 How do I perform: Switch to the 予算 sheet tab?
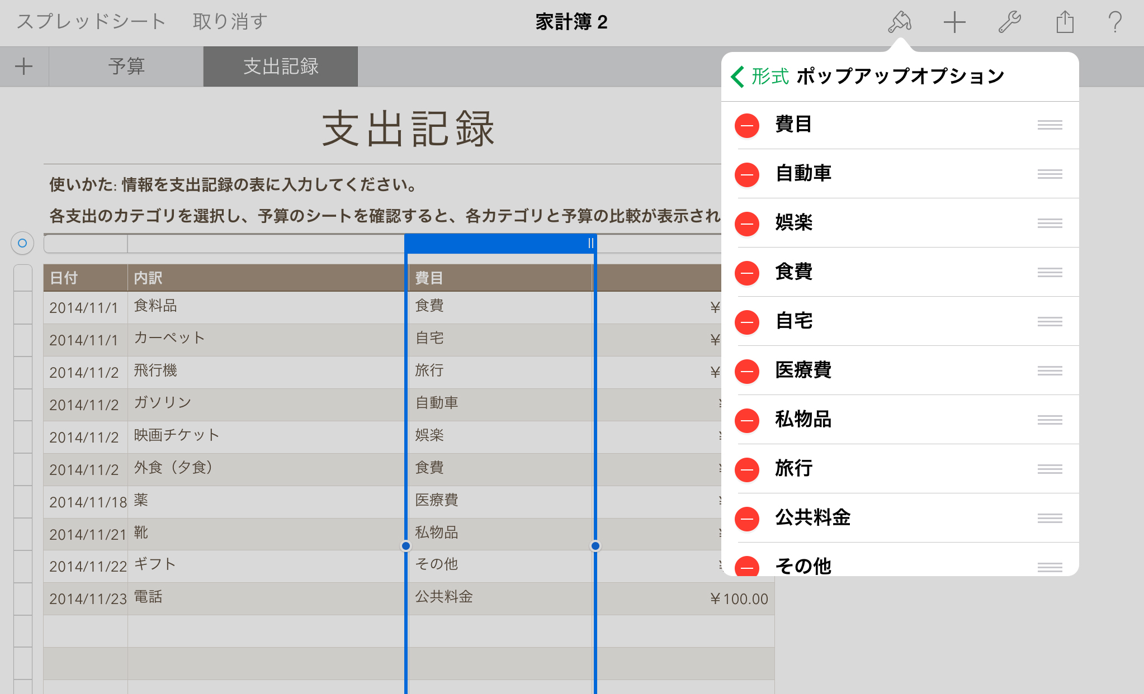[126, 66]
